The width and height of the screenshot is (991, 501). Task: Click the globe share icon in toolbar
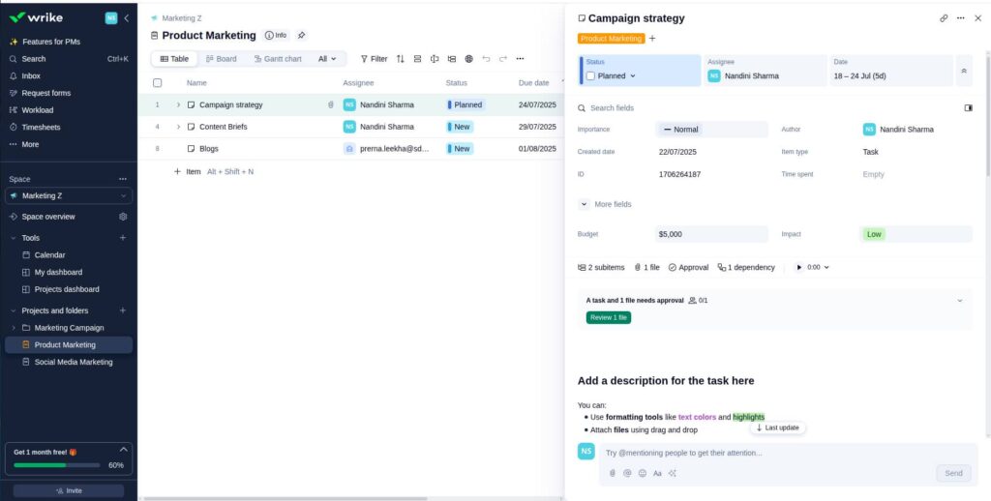coord(469,59)
